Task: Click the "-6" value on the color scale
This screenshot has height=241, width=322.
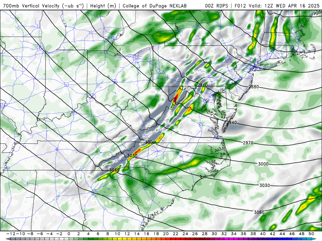Action: 39,234
